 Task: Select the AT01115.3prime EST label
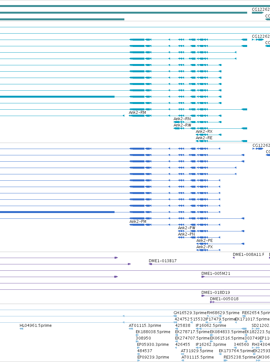click(x=145, y=325)
